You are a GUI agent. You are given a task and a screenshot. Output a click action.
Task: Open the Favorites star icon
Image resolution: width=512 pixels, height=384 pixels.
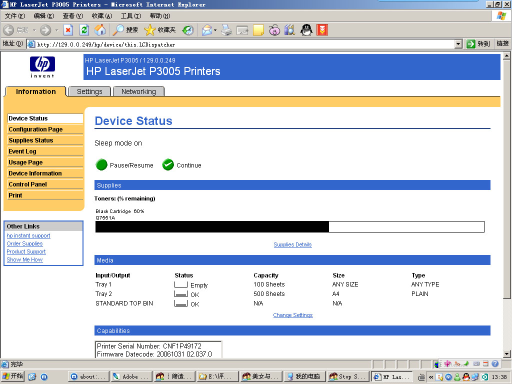pyautogui.click(x=150, y=30)
